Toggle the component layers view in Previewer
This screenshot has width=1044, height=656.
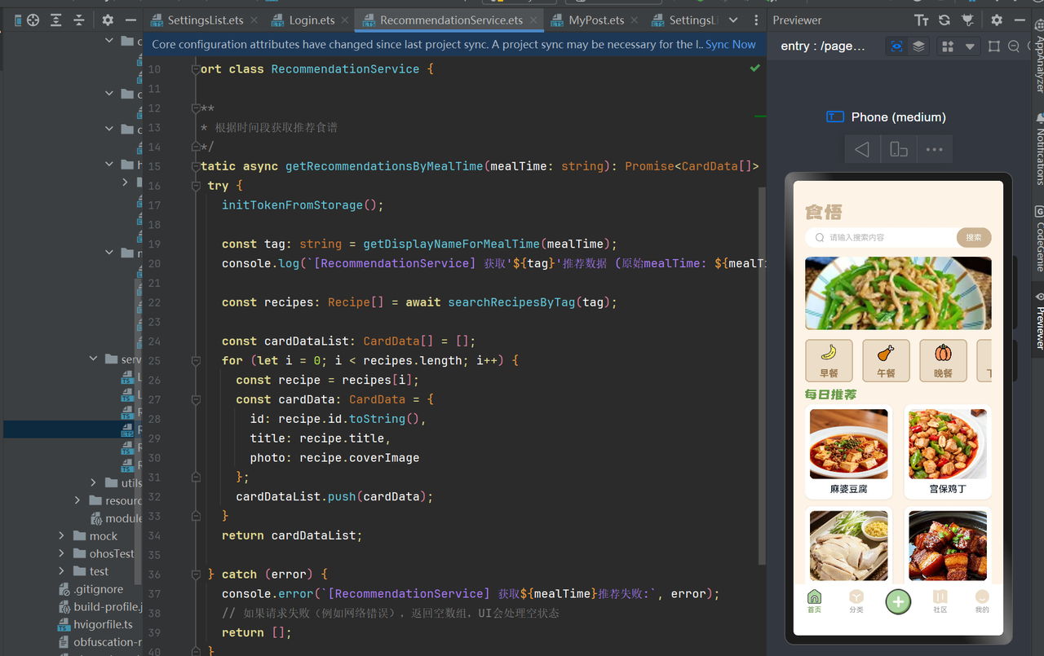[x=918, y=46]
